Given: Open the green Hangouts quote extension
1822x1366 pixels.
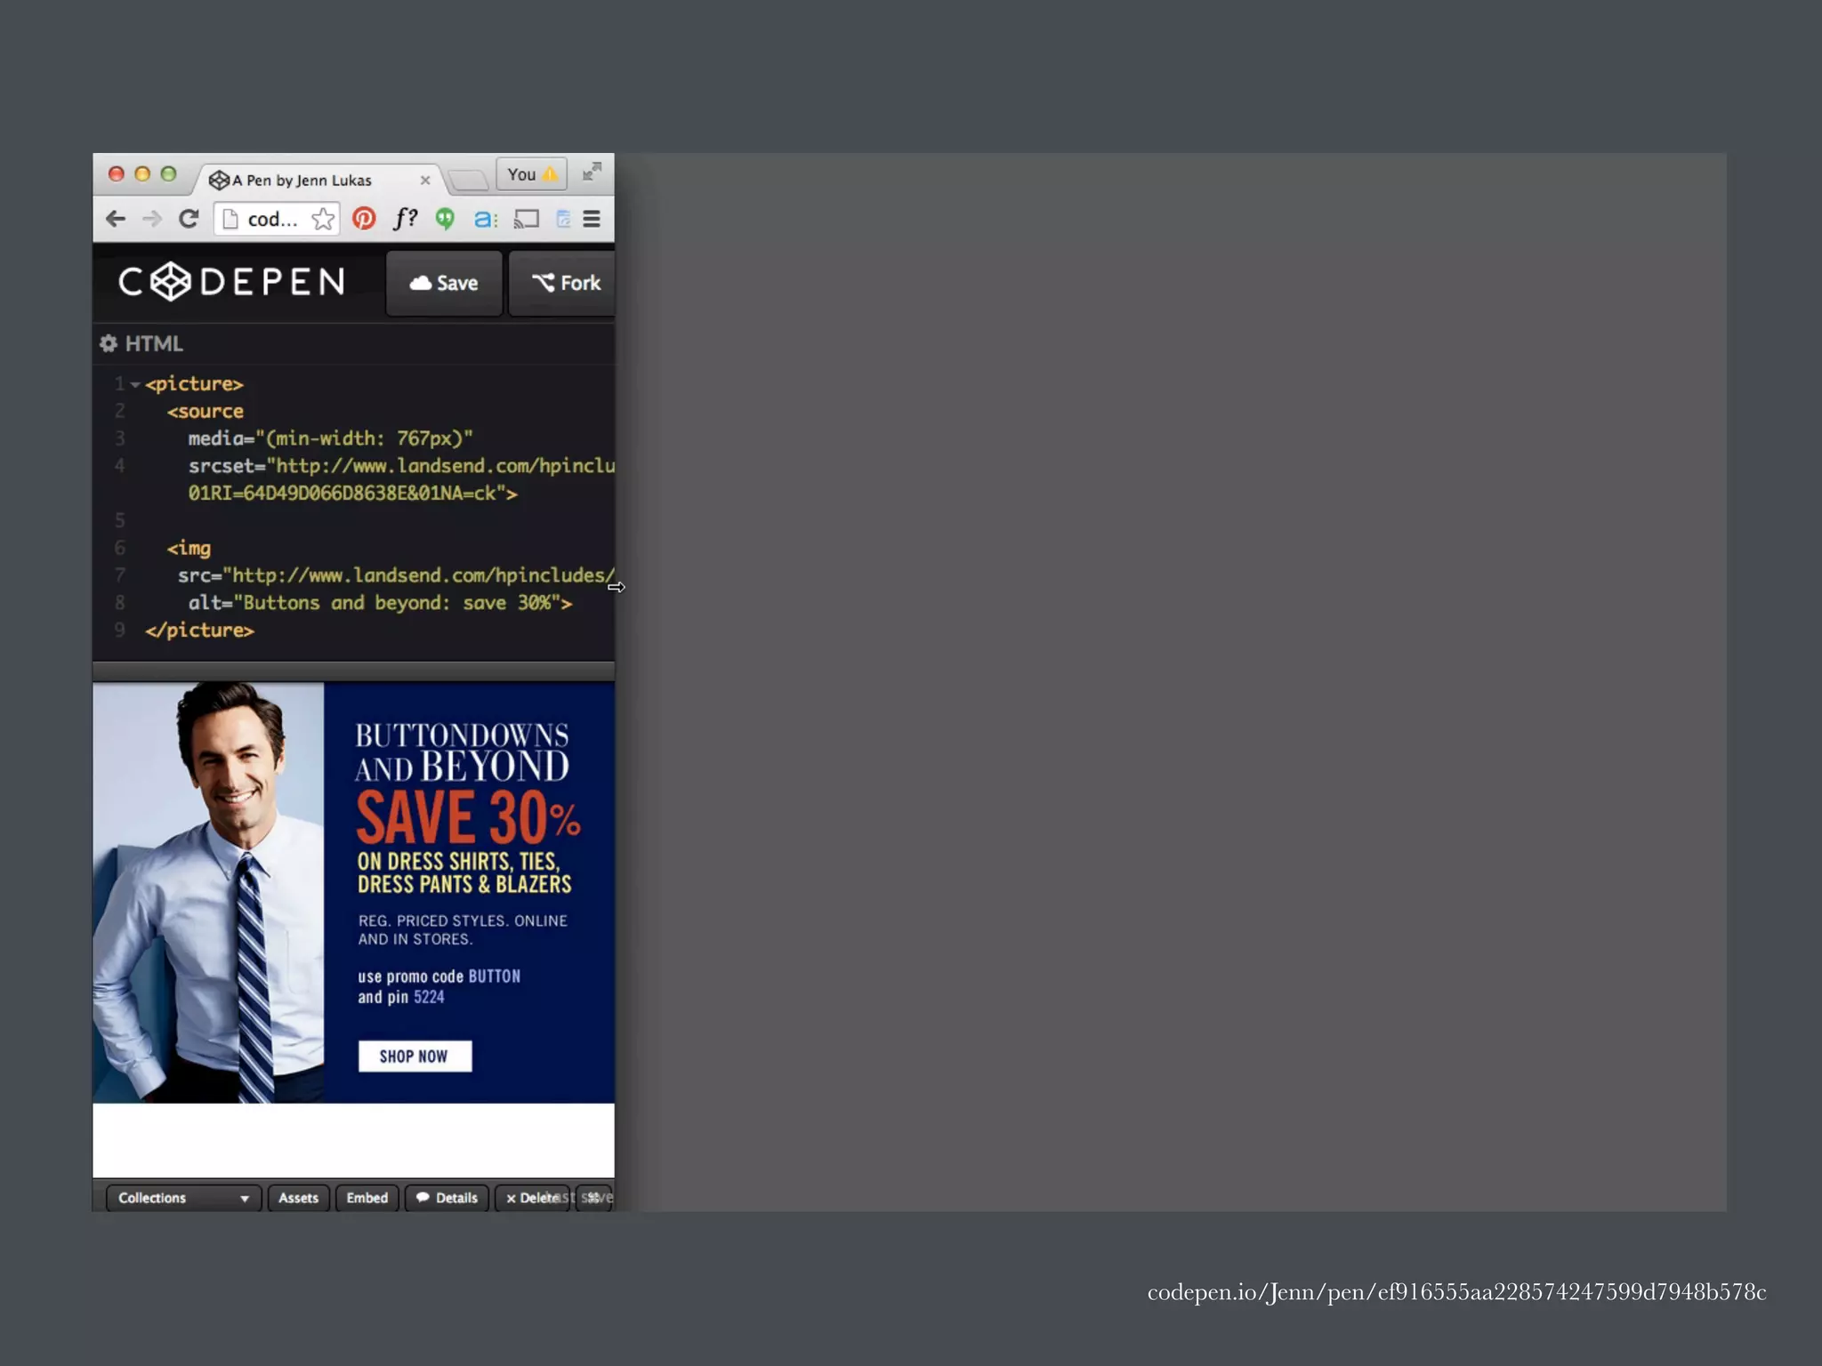Looking at the screenshot, I should [x=445, y=219].
